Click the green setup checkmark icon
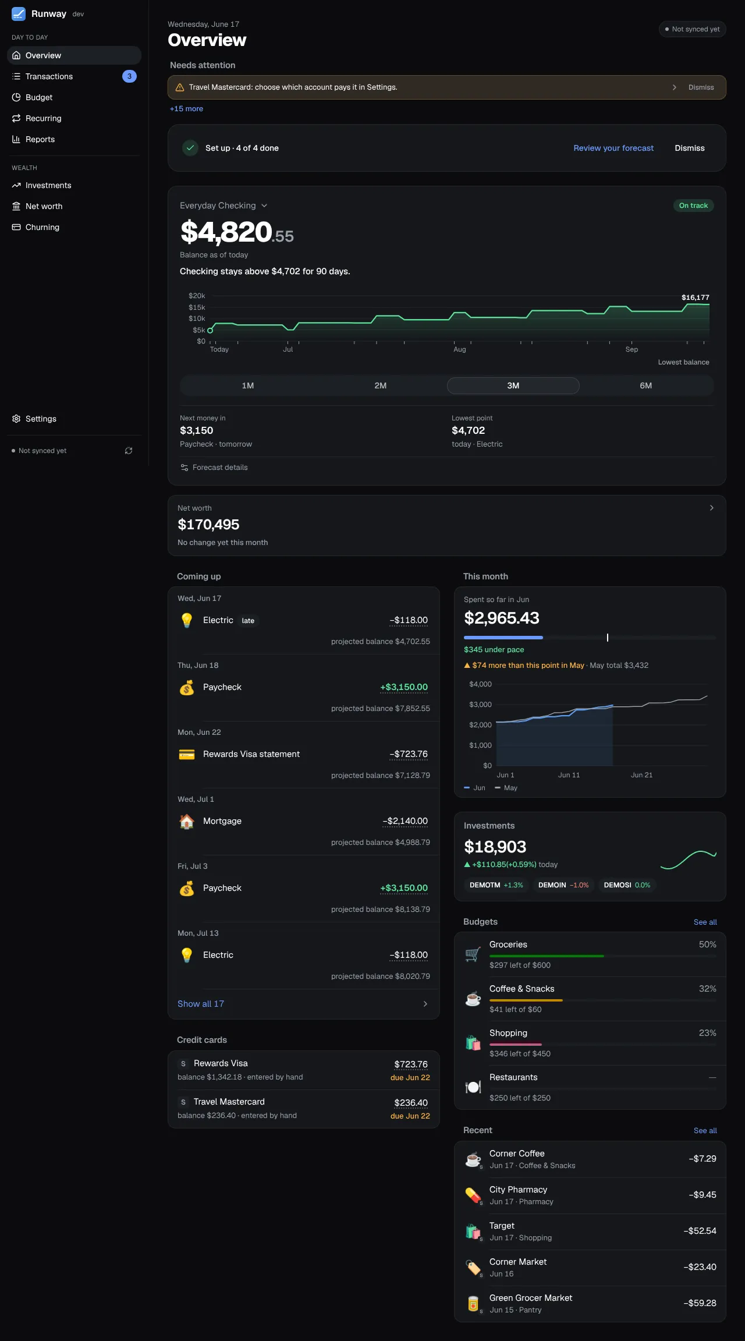 coord(190,148)
